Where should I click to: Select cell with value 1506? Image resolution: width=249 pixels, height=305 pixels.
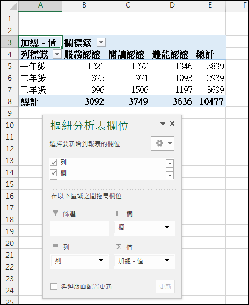pos(128,90)
